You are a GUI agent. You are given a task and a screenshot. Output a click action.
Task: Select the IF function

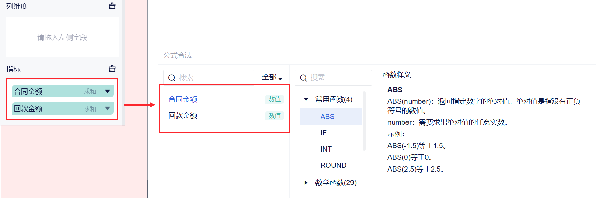pyautogui.click(x=323, y=133)
